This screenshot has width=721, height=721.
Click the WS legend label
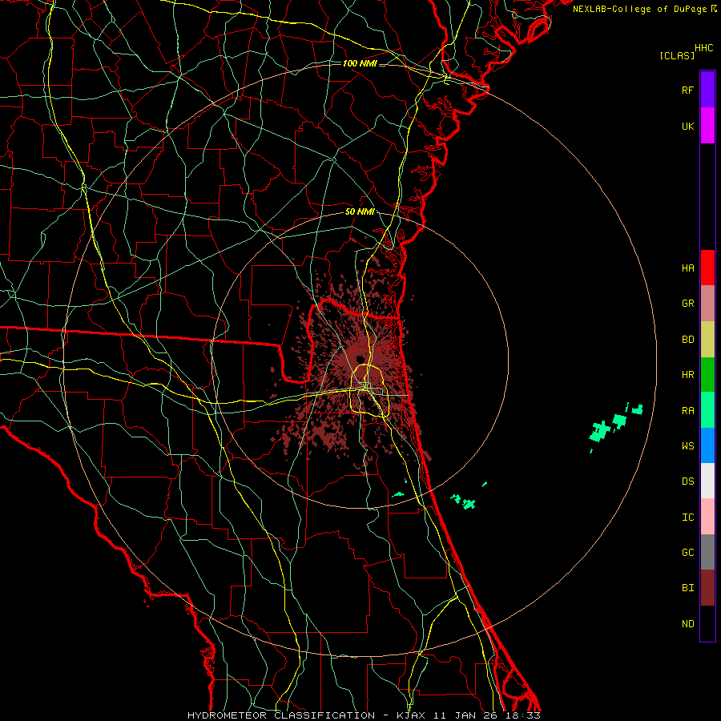pyautogui.click(x=687, y=446)
